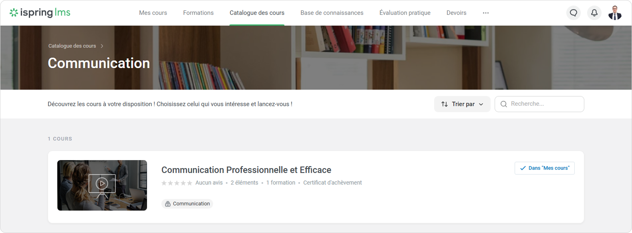Click the play icon on course thumbnail
This screenshot has height=233, width=632.
[x=102, y=184]
